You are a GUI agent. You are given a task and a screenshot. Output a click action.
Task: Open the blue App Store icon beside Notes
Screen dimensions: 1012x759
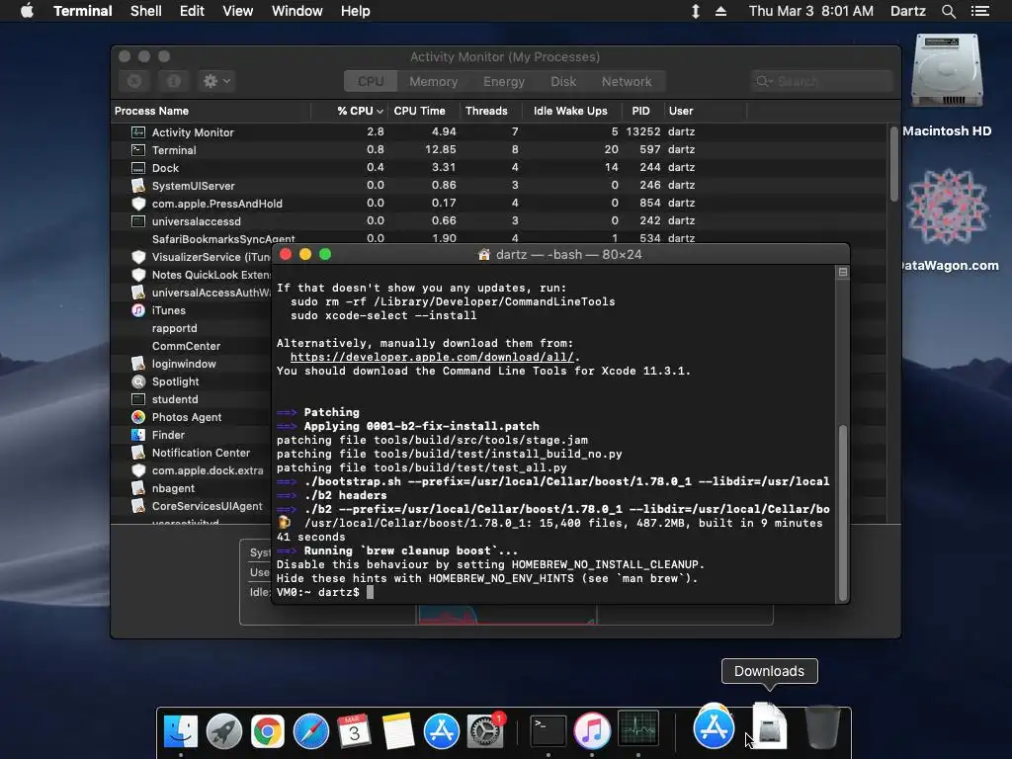(x=442, y=731)
